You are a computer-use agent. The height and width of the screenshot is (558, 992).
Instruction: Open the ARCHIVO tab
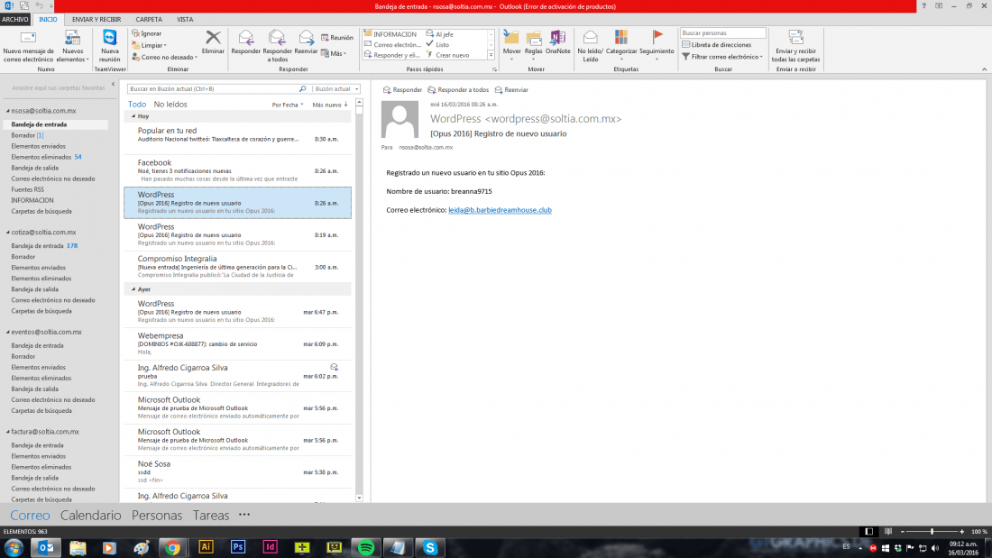tap(14, 20)
